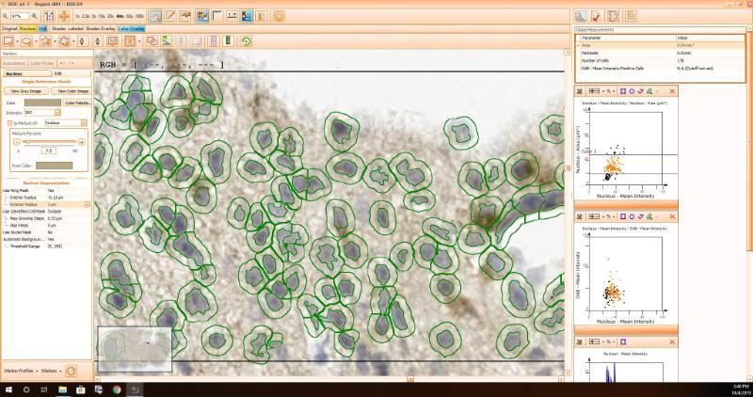The height and width of the screenshot is (397, 753).
Task: Click the rectangle region drawing tool
Action: click(x=8, y=41)
